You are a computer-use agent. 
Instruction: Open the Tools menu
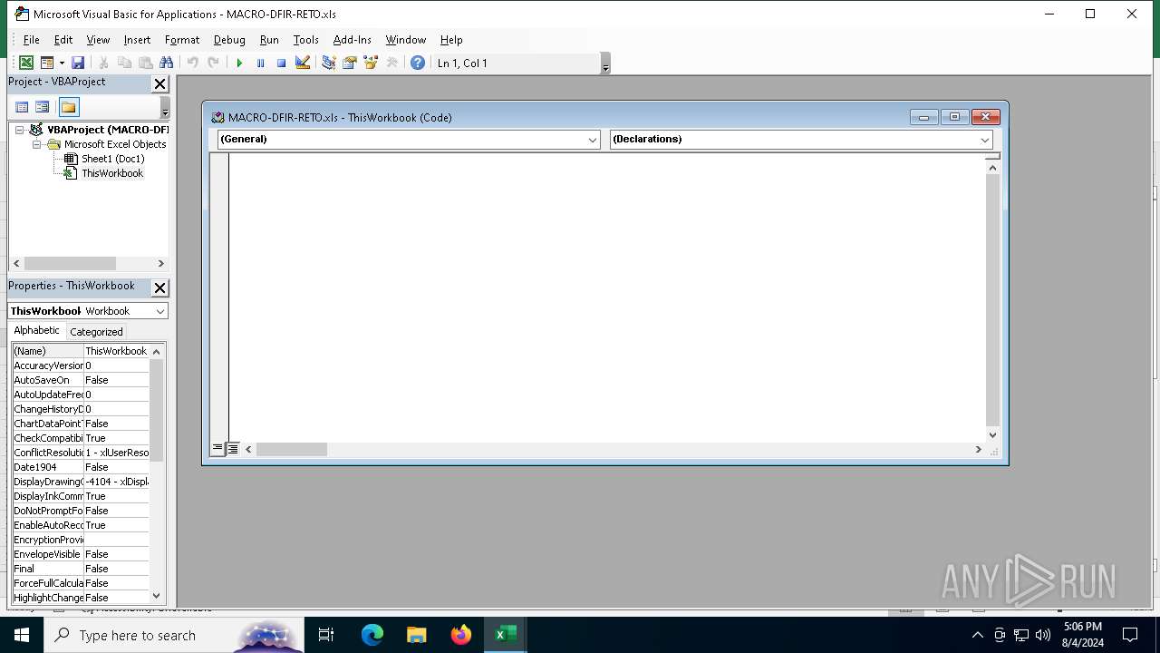coord(305,40)
